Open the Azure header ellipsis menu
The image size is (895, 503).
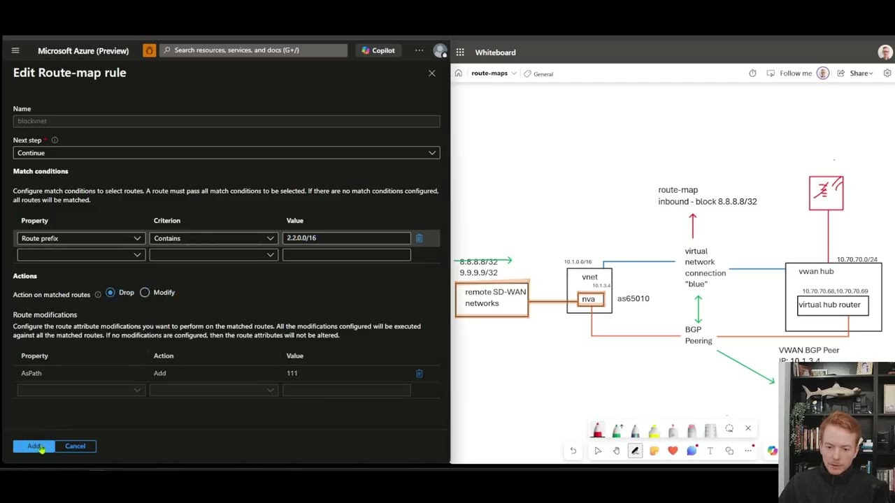tap(419, 50)
